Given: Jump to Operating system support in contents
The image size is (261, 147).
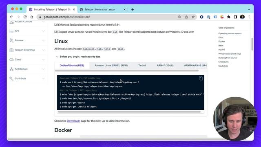Looking at the screenshot, I should 230,33.
